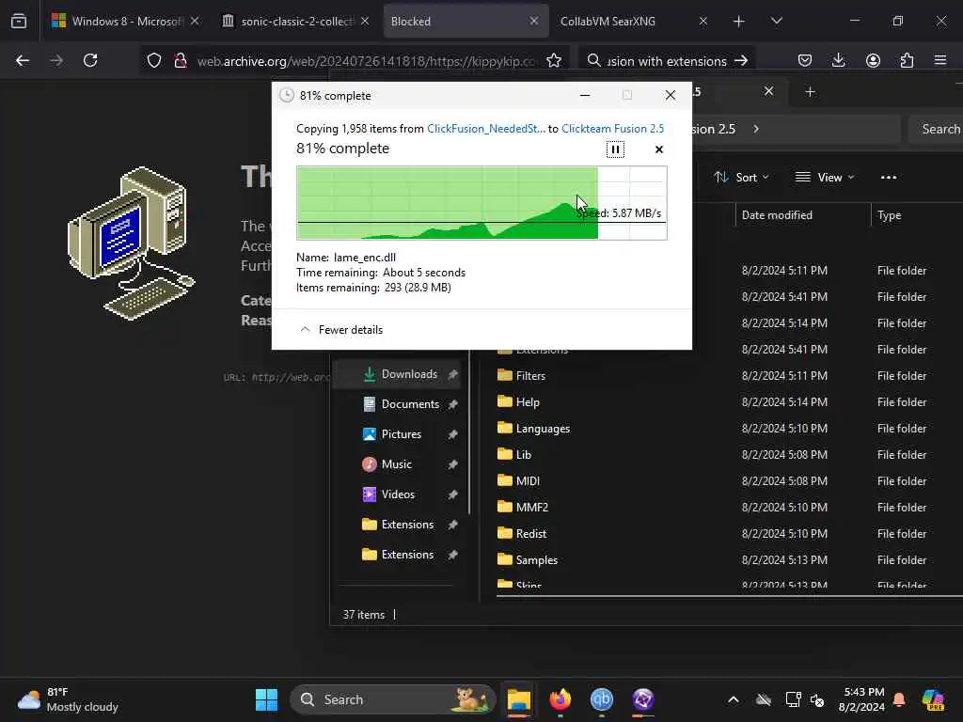963x722 pixels.
Task: Click the tracking protection shield icon
Action: tap(153, 60)
